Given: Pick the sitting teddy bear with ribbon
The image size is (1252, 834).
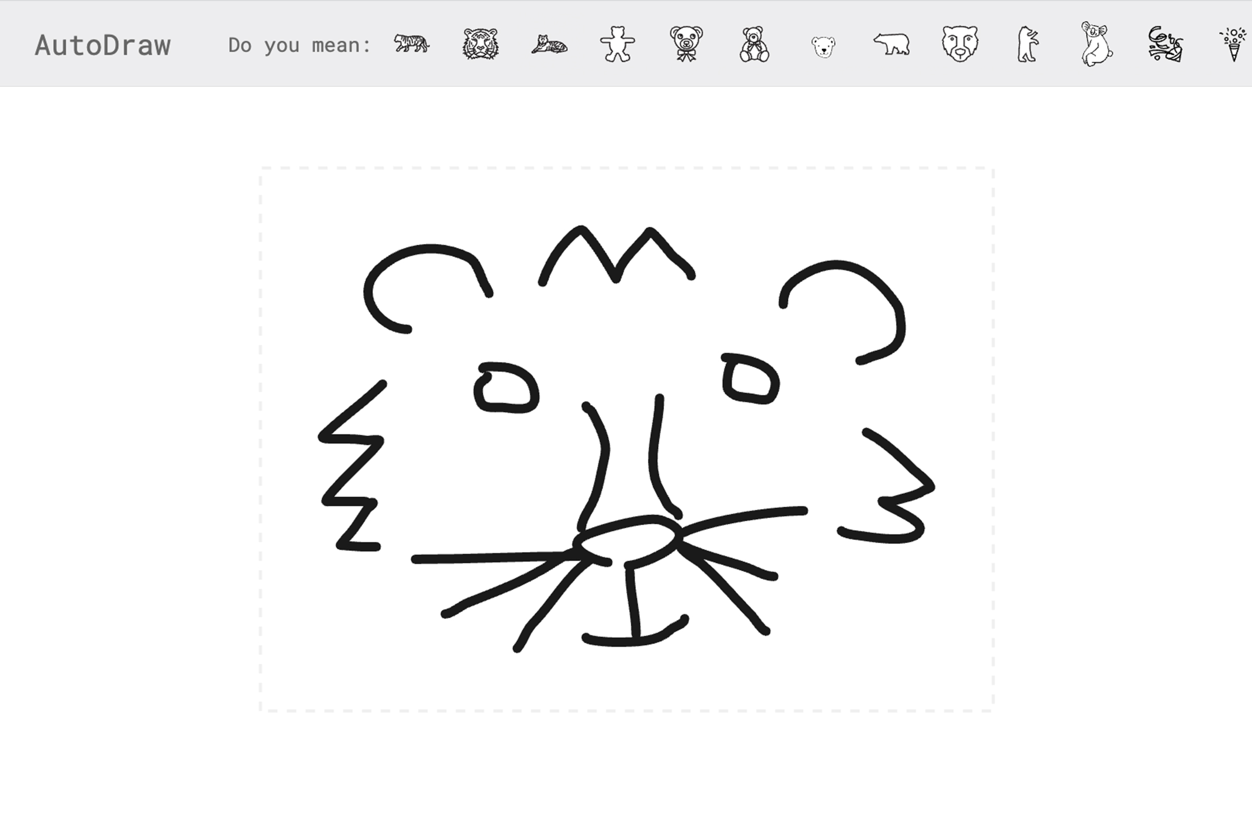Looking at the screenshot, I should [x=754, y=45].
